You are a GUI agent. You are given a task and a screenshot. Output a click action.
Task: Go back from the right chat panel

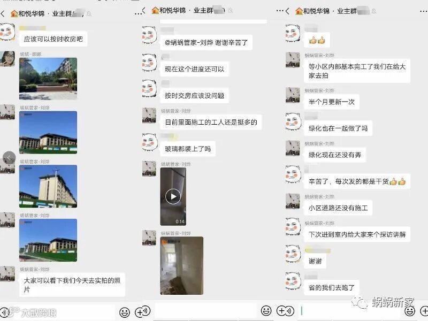click(x=287, y=11)
